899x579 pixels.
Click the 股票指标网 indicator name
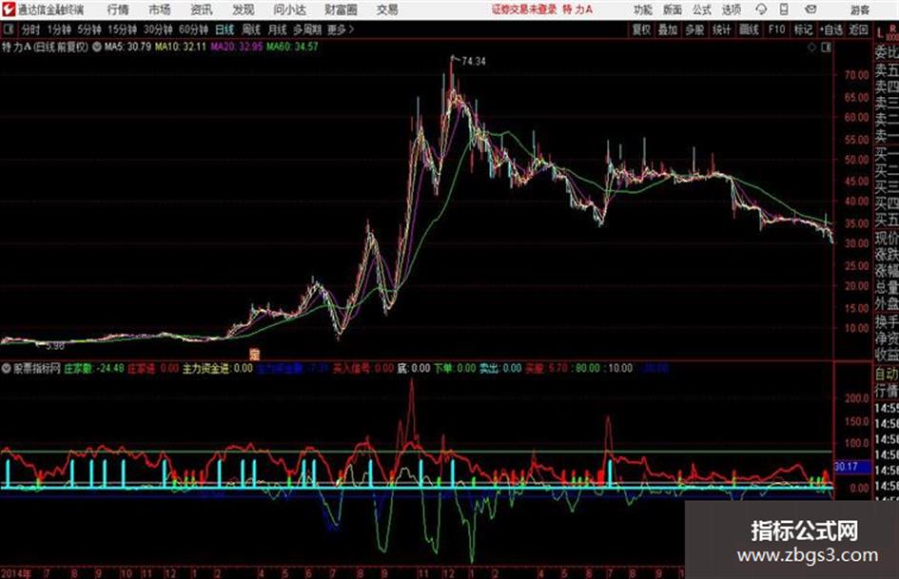(37, 368)
